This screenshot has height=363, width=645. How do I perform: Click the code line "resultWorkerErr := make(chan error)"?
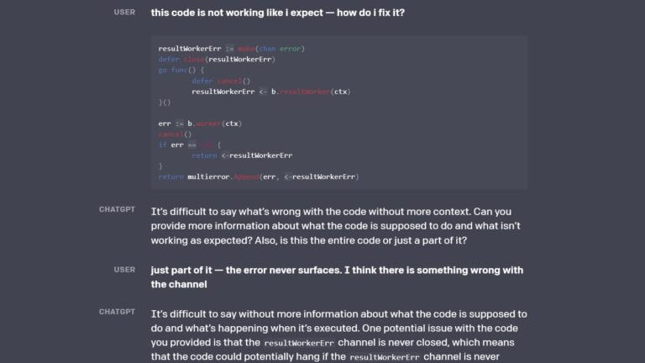231,49
